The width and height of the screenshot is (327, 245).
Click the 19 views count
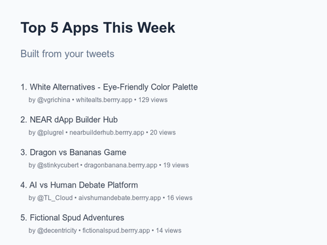[176, 165]
